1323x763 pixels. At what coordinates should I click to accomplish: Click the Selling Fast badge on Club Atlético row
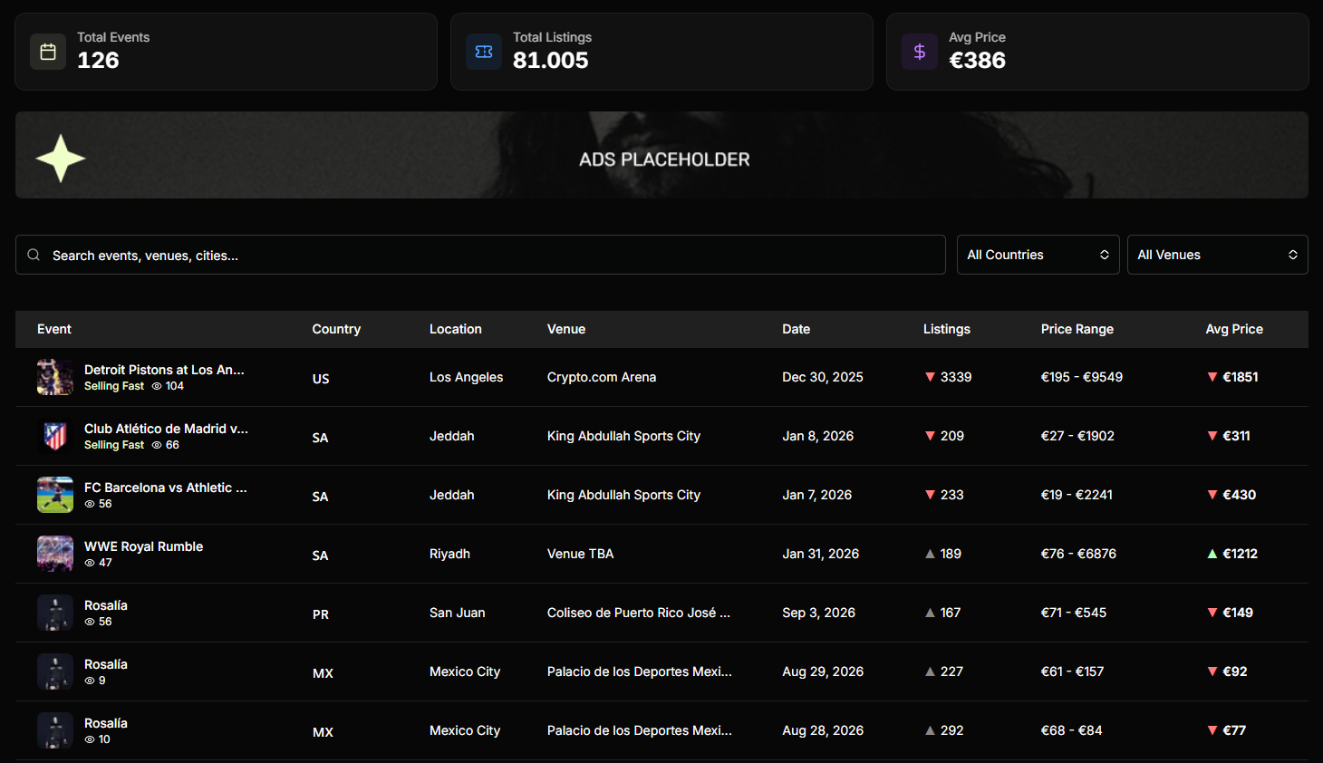tap(114, 445)
